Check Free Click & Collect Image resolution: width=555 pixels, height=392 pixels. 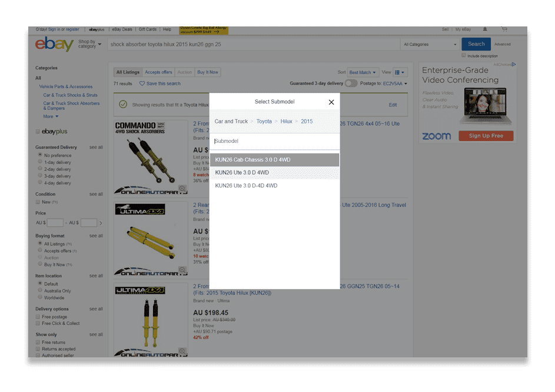(x=38, y=323)
